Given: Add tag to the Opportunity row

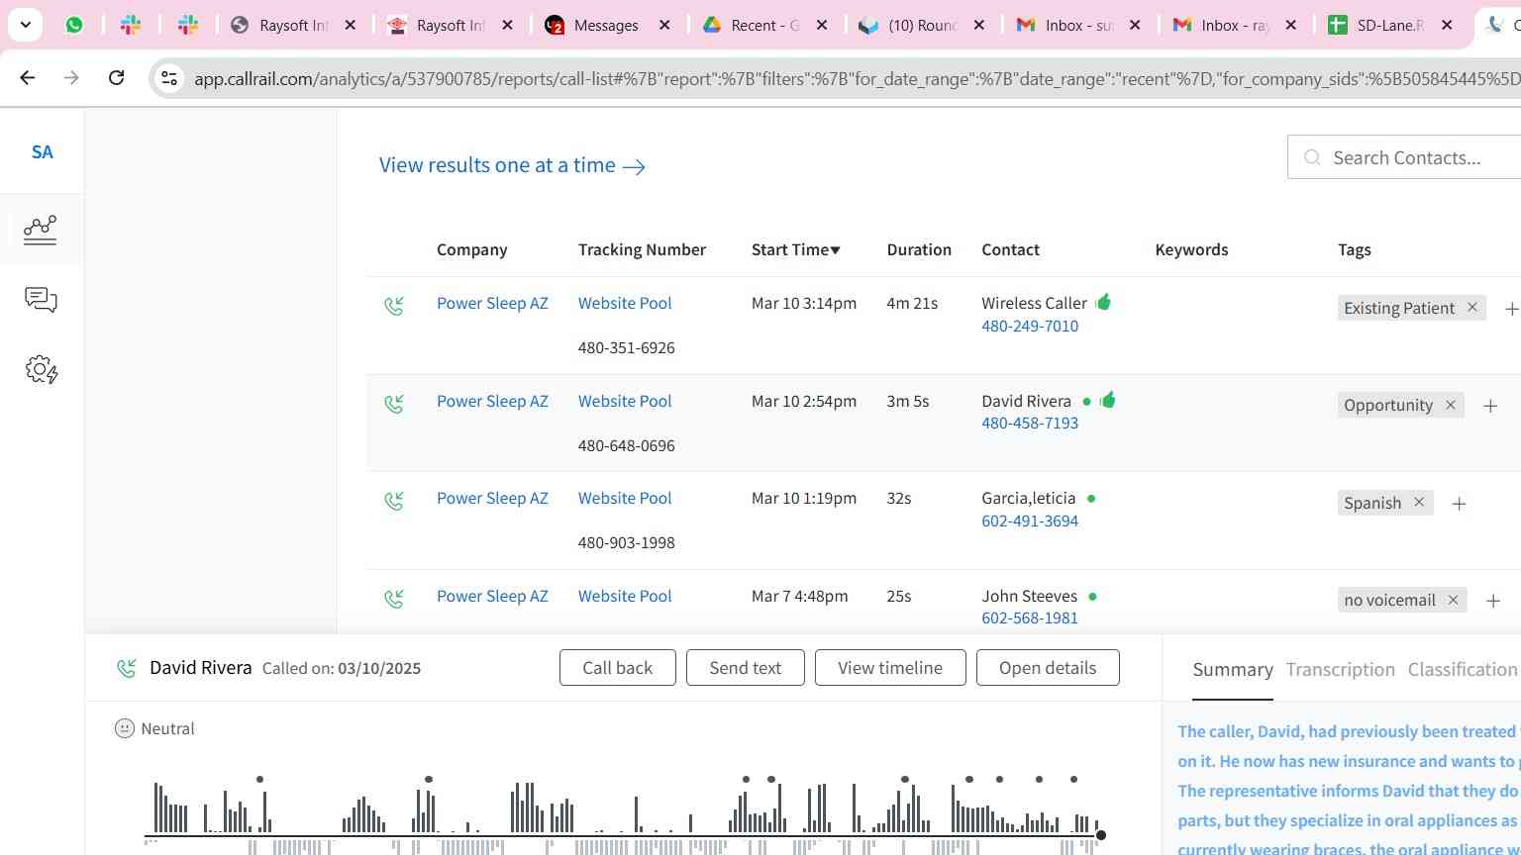Looking at the screenshot, I should [1490, 406].
